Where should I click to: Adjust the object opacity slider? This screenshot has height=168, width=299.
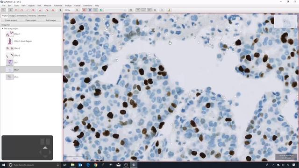115,10
